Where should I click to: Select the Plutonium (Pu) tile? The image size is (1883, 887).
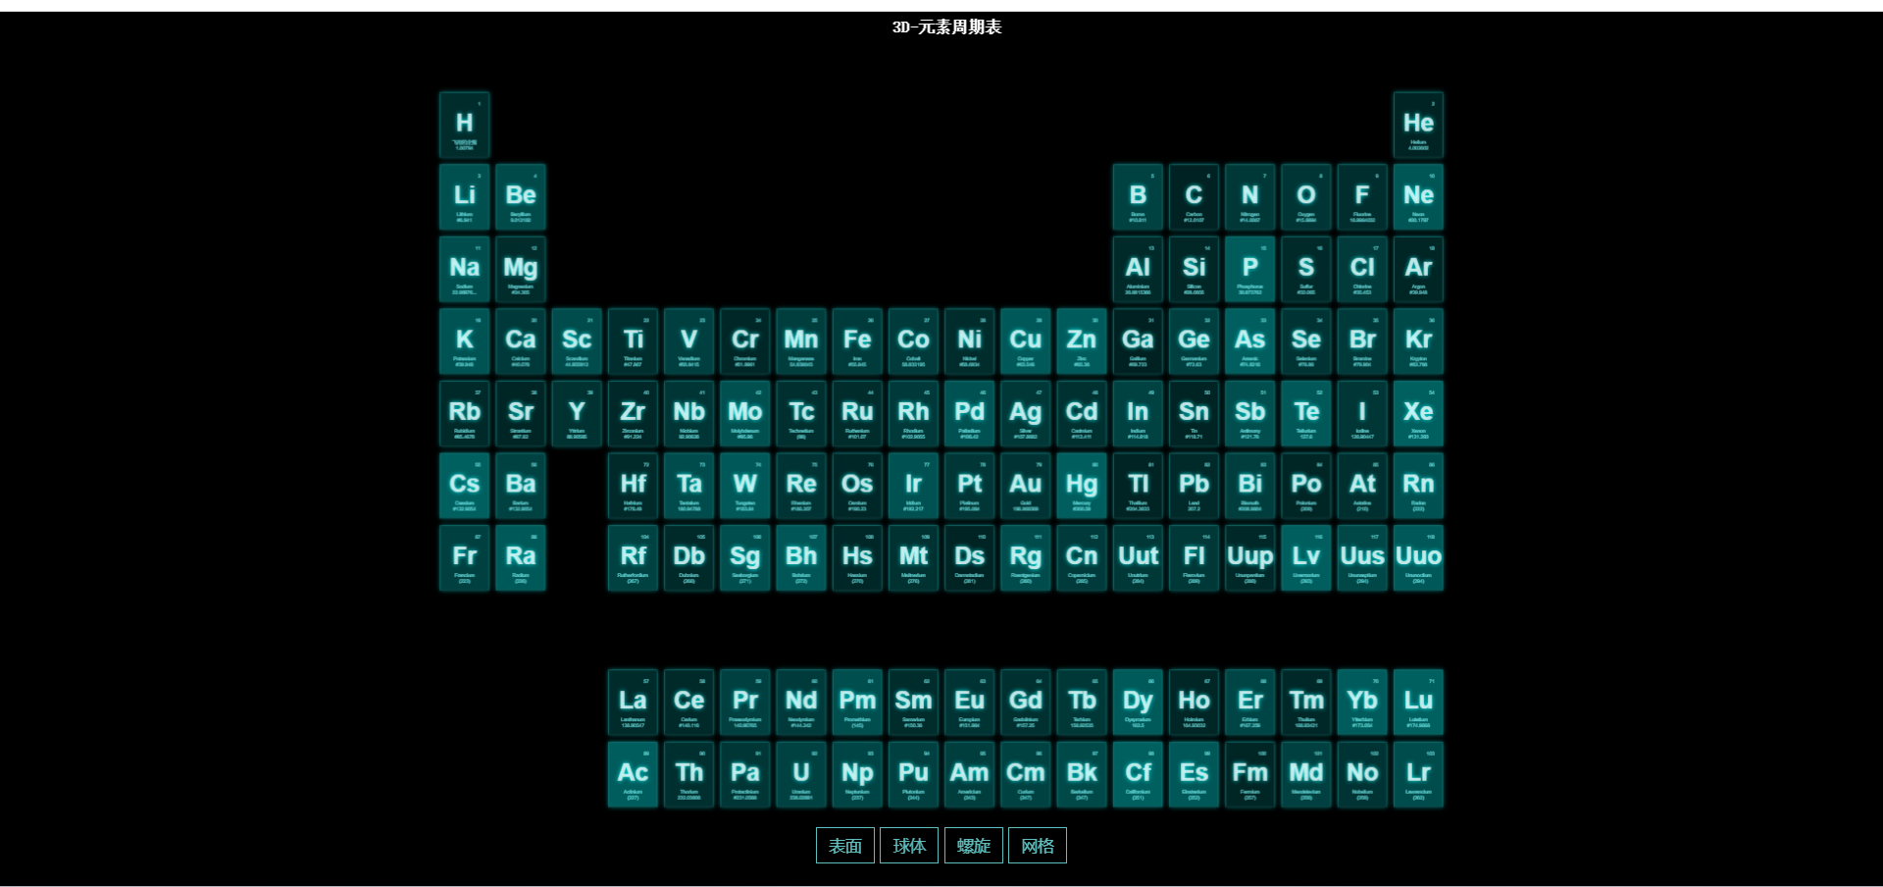(x=913, y=774)
